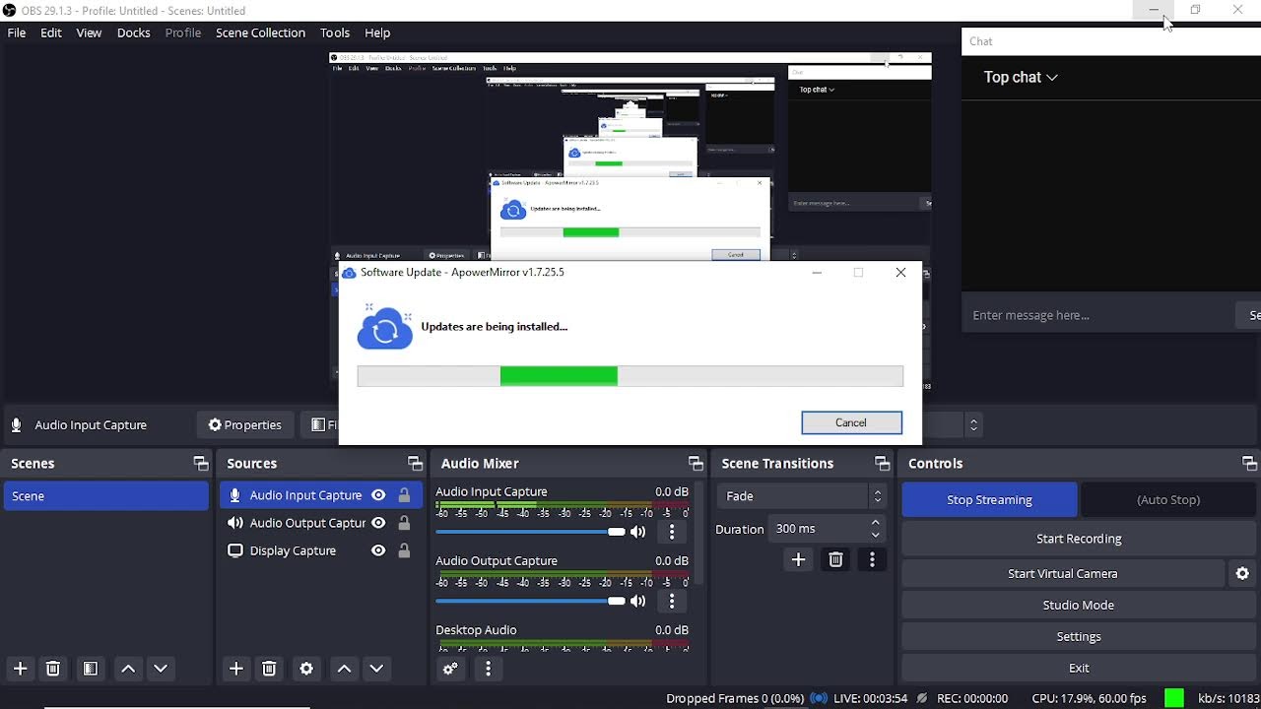Click the Start Recording button
1261x709 pixels.
[x=1079, y=539]
